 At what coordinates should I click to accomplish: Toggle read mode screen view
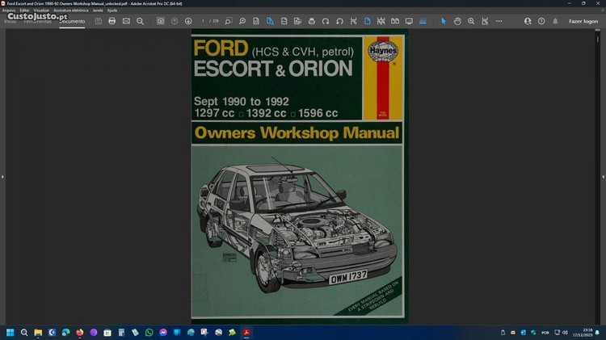409,21
